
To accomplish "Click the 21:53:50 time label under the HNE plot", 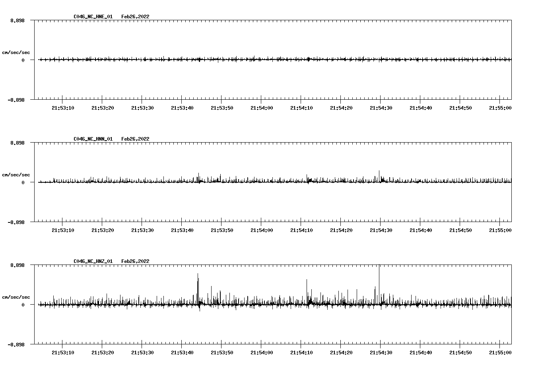I will click(222, 108).
